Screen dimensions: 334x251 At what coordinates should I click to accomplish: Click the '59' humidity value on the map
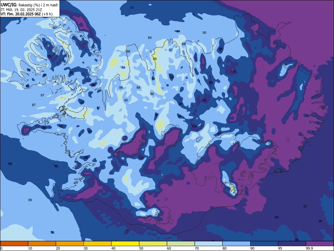[155, 59]
